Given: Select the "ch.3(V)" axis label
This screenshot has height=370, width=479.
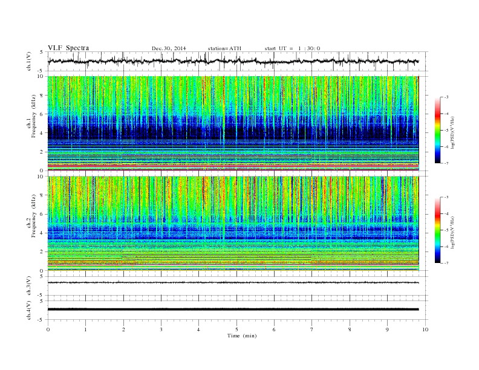Looking at the screenshot, I should [29, 287].
